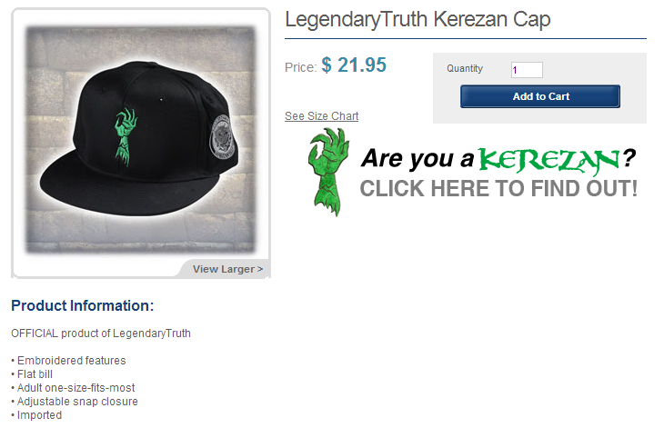Click the CLICK HERE TO FIND OUT! text
This screenshot has height=428, width=664.
(x=498, y=189)
